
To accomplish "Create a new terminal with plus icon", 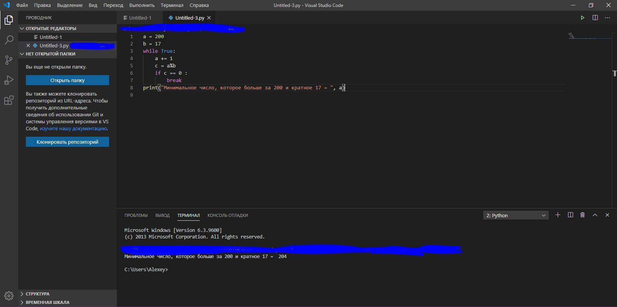I will click(x=558, y=215).
